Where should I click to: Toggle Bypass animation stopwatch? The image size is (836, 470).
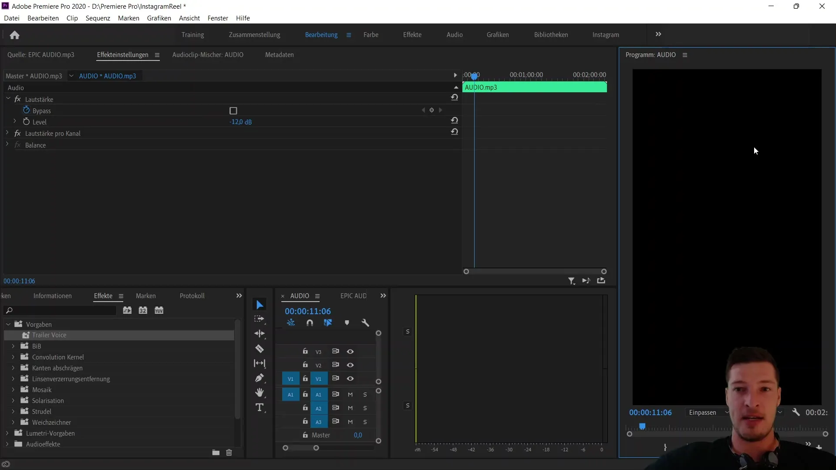(x=26, y=110)
